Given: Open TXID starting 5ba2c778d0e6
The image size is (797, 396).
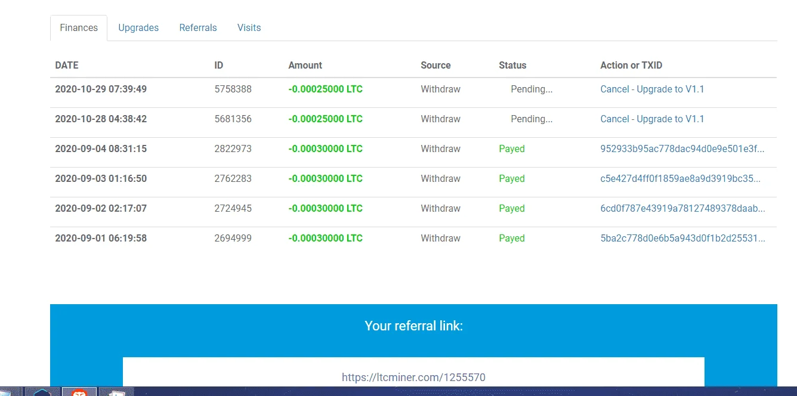Looking at the screenshot, I should pyautogui.click(x=682, y=239).
